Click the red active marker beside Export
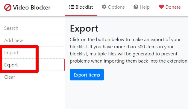 [64, 65]
